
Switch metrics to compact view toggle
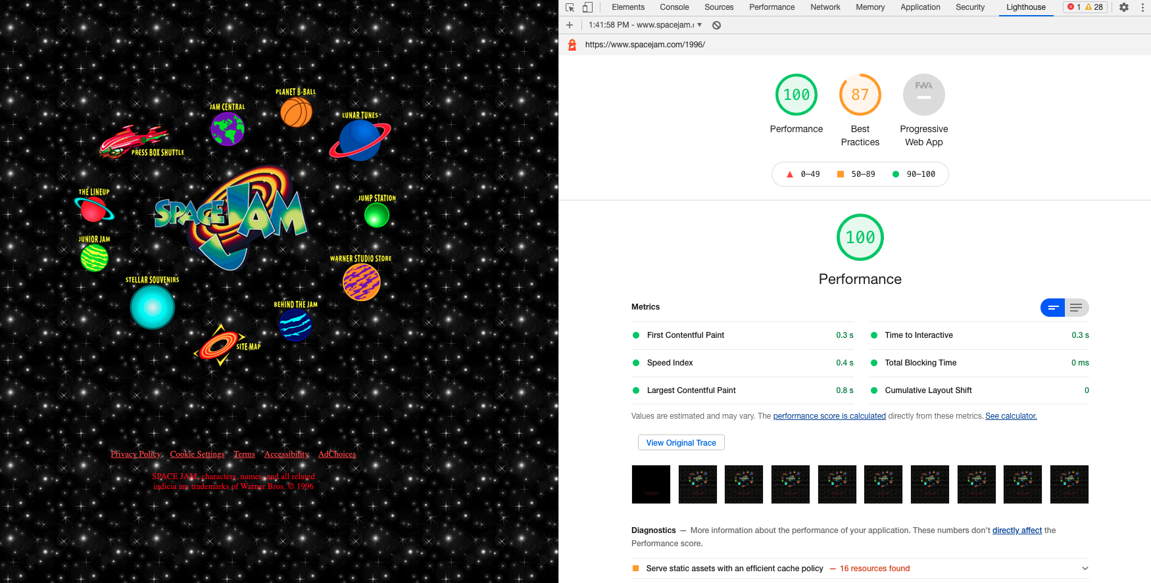pos(1052,308)
